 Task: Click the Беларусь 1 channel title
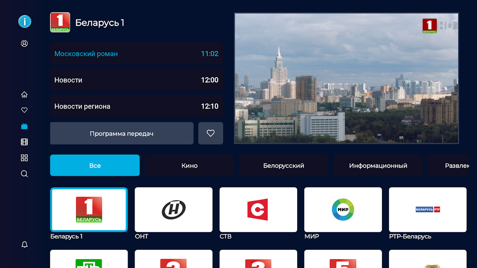click(x=100, y=22)
